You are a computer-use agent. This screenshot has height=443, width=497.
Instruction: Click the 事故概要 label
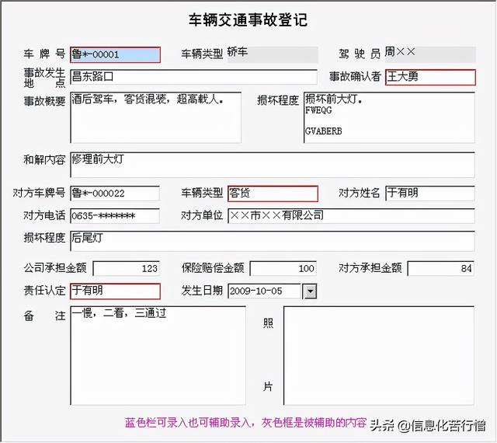[x=44, y=101]
